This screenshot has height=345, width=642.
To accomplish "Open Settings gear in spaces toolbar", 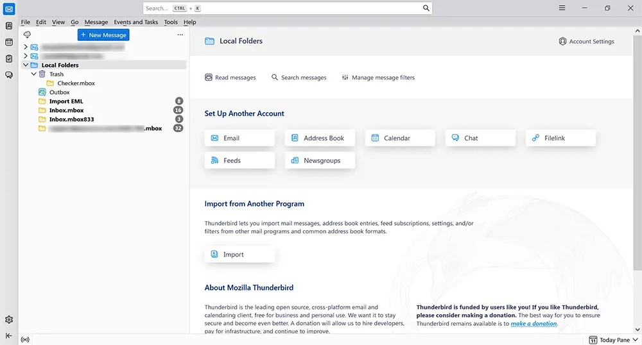I will coord(9,319).
